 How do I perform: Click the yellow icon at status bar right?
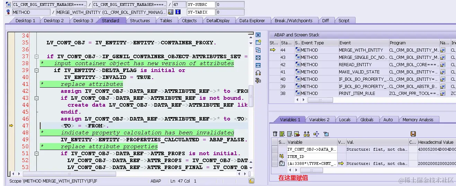(252, 181)
